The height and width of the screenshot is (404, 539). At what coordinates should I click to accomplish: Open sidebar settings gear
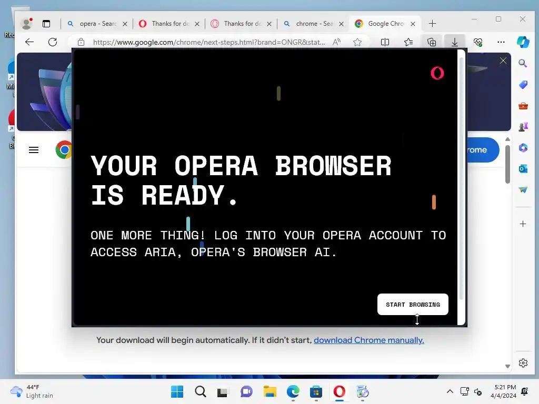523,363
